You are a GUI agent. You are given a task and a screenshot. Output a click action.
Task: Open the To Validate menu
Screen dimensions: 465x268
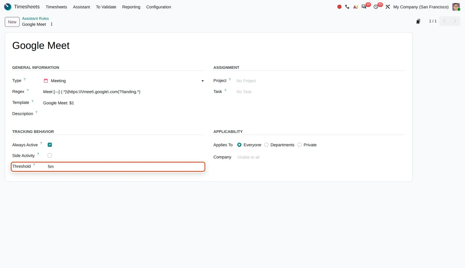pos(106,7)
